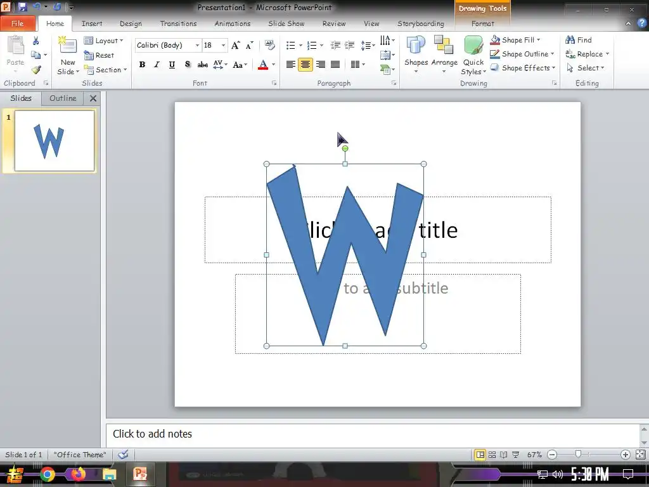Zoom in with plus button

coord(625,455)
